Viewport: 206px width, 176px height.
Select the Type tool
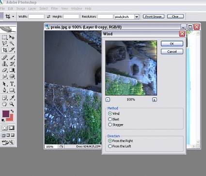click(x=12, y=84)
